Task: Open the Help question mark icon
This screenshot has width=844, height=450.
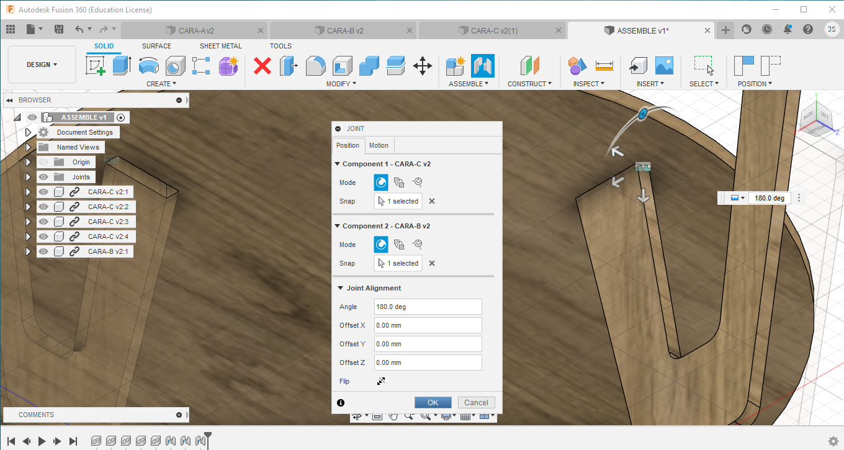Action: click(x=807, y=29)
